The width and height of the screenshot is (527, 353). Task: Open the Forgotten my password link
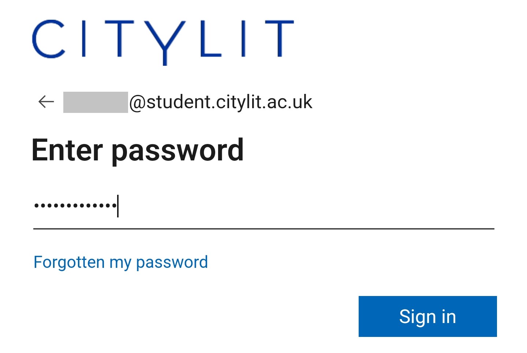(121, 262)
